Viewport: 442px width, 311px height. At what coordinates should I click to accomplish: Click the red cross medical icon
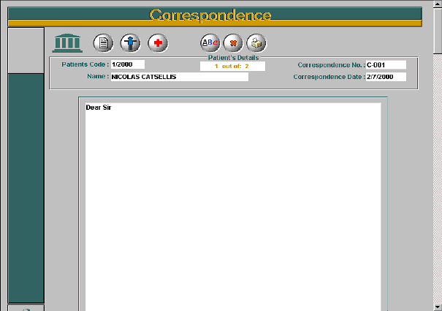click(158, 43)
